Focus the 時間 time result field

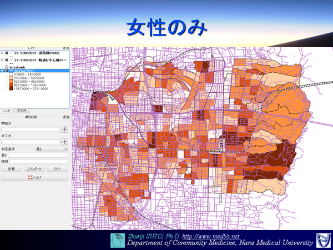[38, 162]
